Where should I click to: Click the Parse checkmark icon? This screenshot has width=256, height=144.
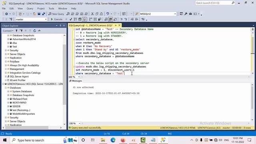(x=71, y=19)
